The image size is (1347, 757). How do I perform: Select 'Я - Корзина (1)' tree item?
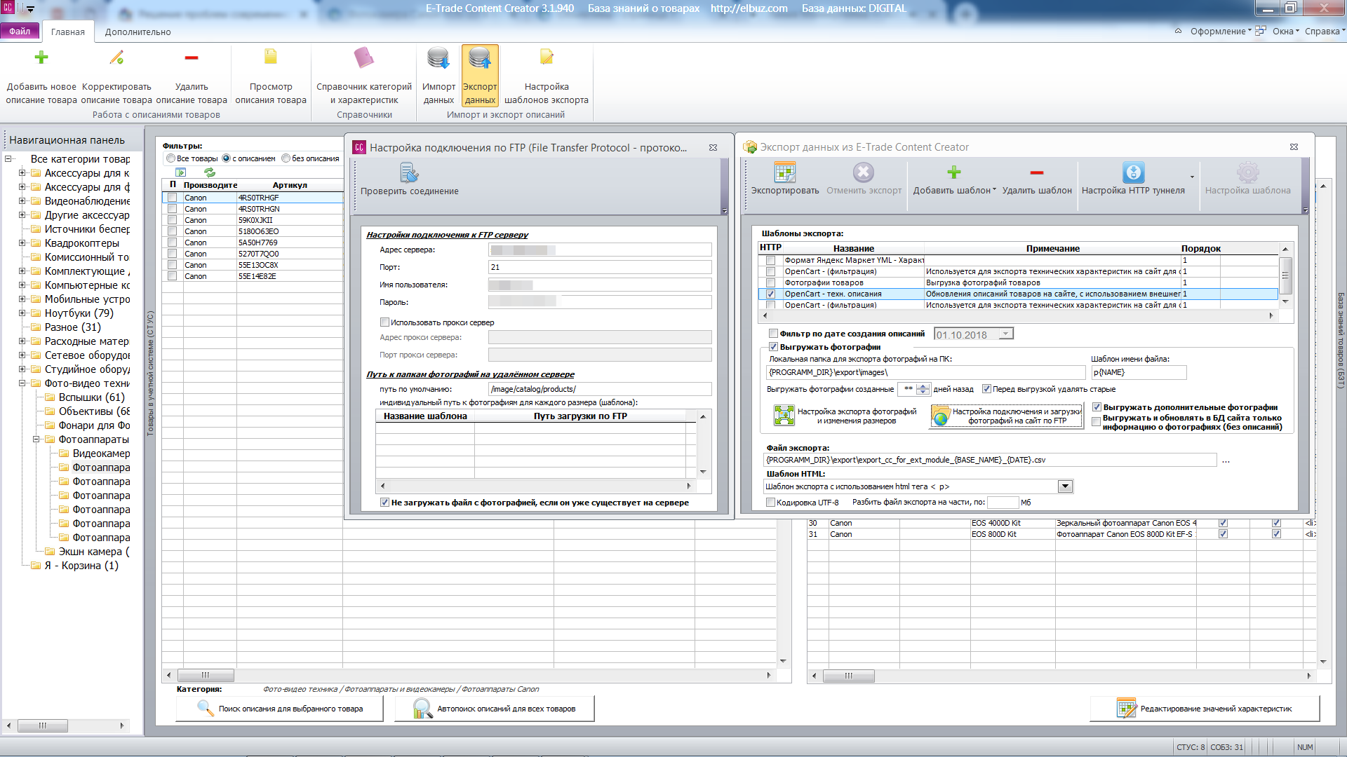[x=81, y=566]
